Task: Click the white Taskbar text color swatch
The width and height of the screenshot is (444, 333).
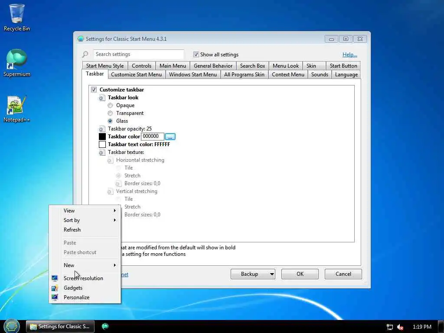Action: point(102,144)
